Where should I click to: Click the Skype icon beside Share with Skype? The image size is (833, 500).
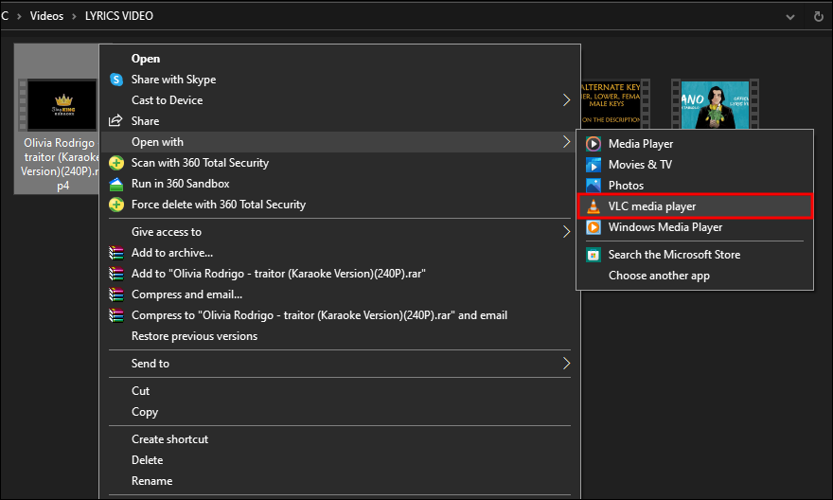click(x=116, y=80)
